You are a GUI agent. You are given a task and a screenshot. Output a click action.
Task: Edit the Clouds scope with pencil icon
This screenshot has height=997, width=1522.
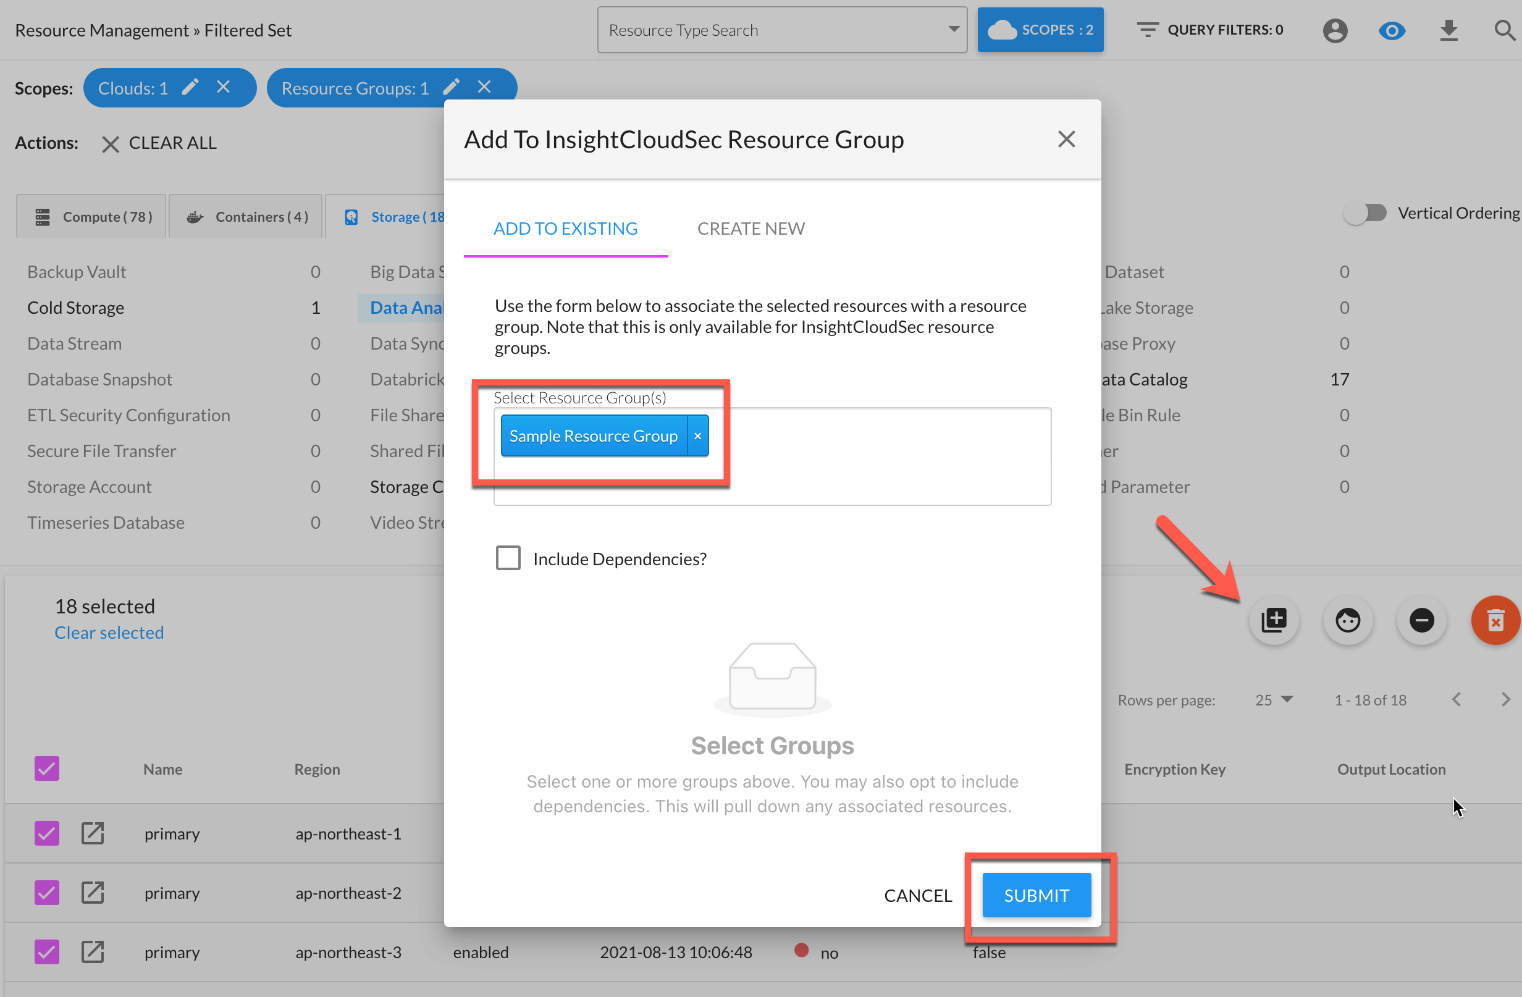coord(190,88)
